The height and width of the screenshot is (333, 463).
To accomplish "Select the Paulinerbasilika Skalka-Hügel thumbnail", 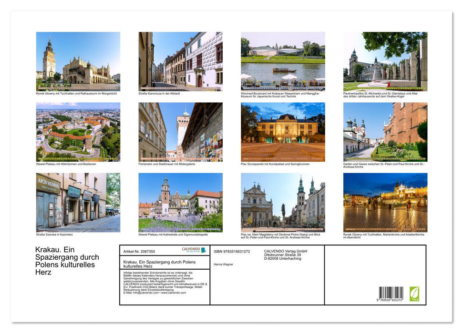I will pos(385,61).
